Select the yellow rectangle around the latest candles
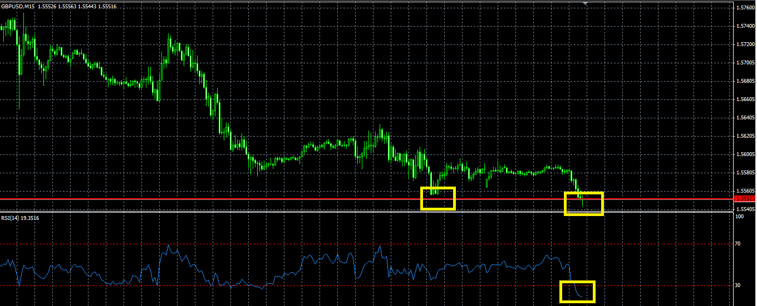Screen dimensions: 757x306 pos(584,203)
